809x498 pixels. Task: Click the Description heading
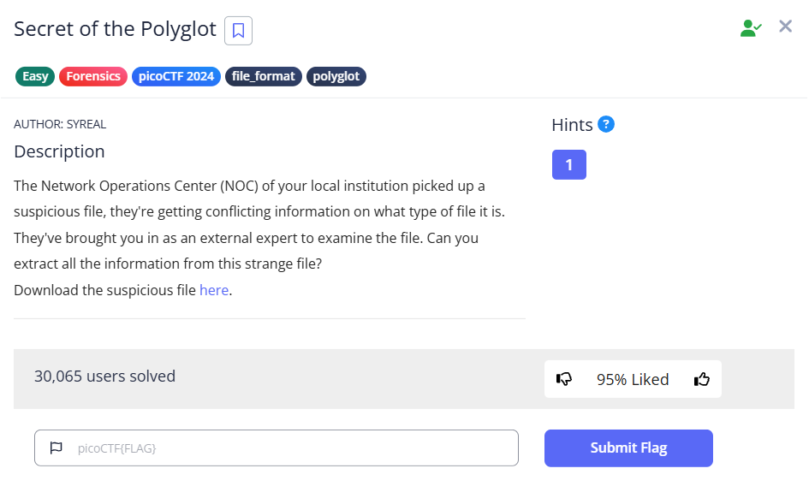tap(59, 151)
